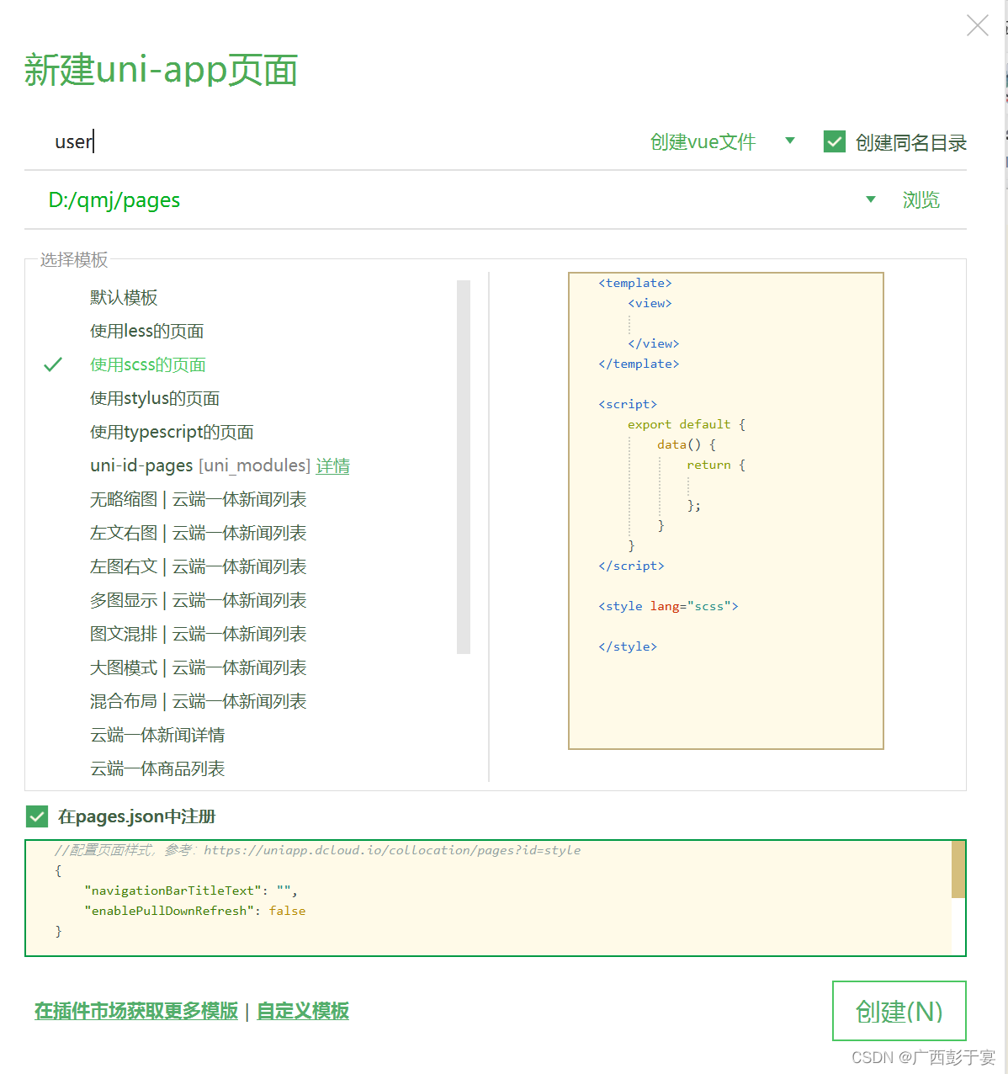Choose the 混合布局 news list template
Image resolution: width=1008 pixels, height=1074 pixels.
coord(198,701)
